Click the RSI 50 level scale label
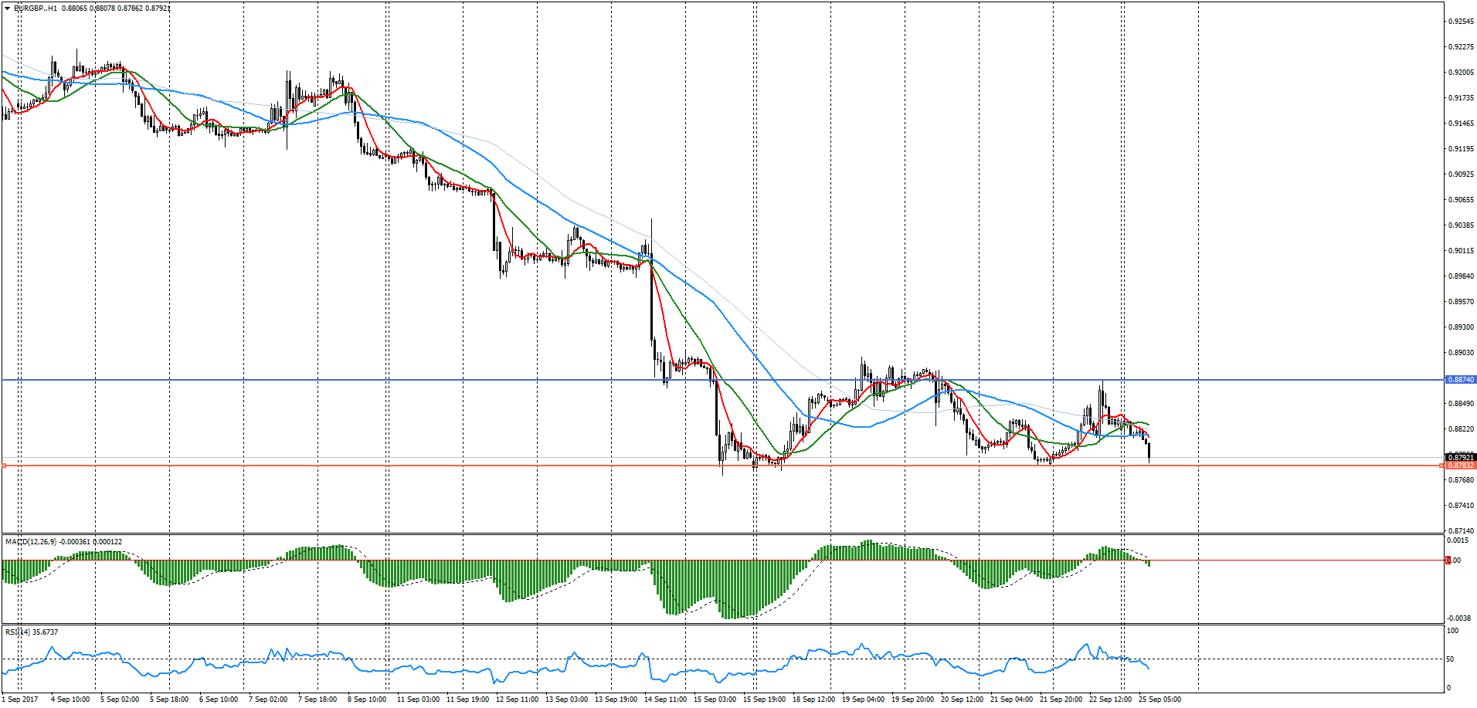The height and width of the screenshot is (708, 1477). tap(1451, 659)
